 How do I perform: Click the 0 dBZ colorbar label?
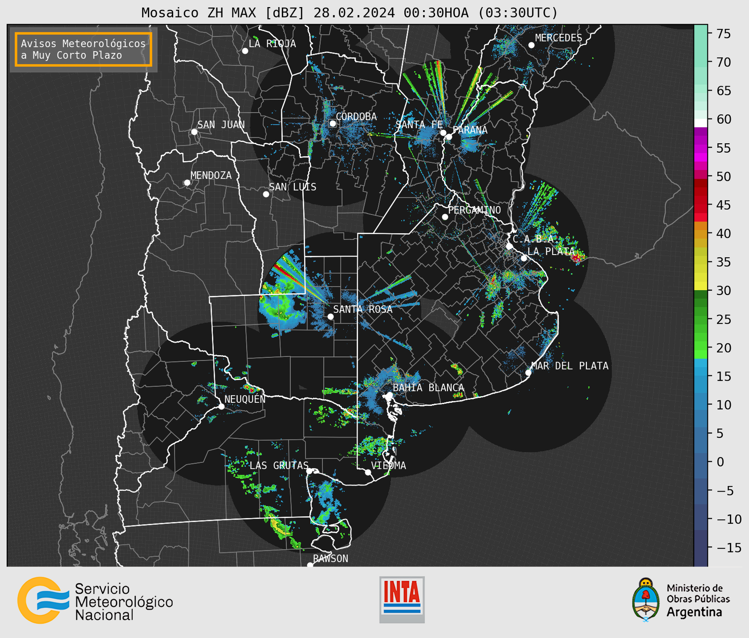point(719,462)
